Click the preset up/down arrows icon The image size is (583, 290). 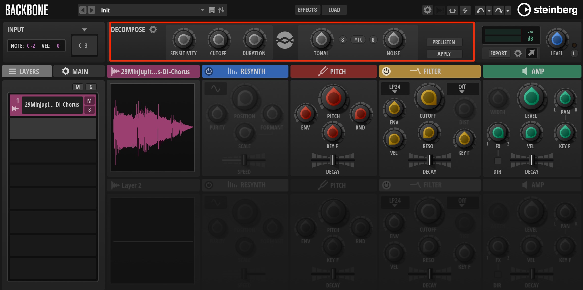coord(221,10)
